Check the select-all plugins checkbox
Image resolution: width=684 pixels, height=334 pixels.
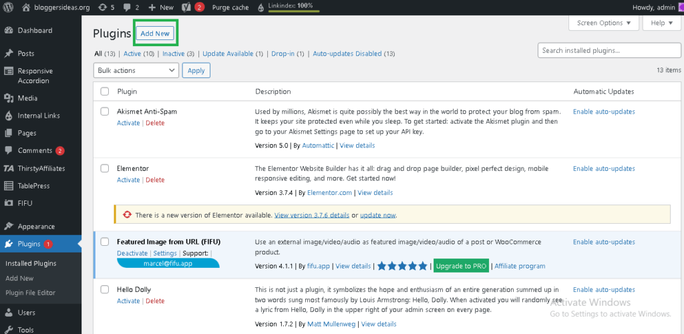105,92
